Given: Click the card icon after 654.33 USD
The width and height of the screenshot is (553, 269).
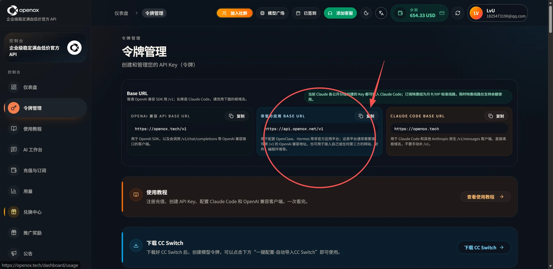Looking at the screenshot, I should 442,13.
